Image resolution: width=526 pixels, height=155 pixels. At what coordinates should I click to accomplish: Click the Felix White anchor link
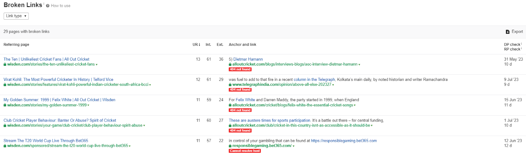[x=245, y=100]
